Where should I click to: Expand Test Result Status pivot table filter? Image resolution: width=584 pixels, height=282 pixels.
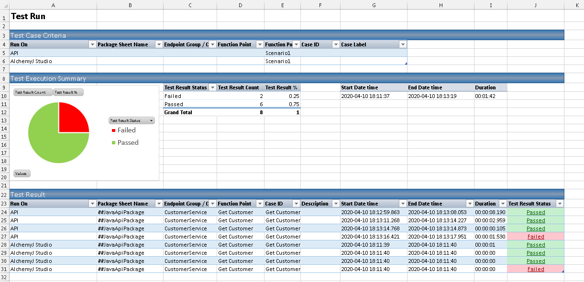pyautogui.click(x=212, y=87)
